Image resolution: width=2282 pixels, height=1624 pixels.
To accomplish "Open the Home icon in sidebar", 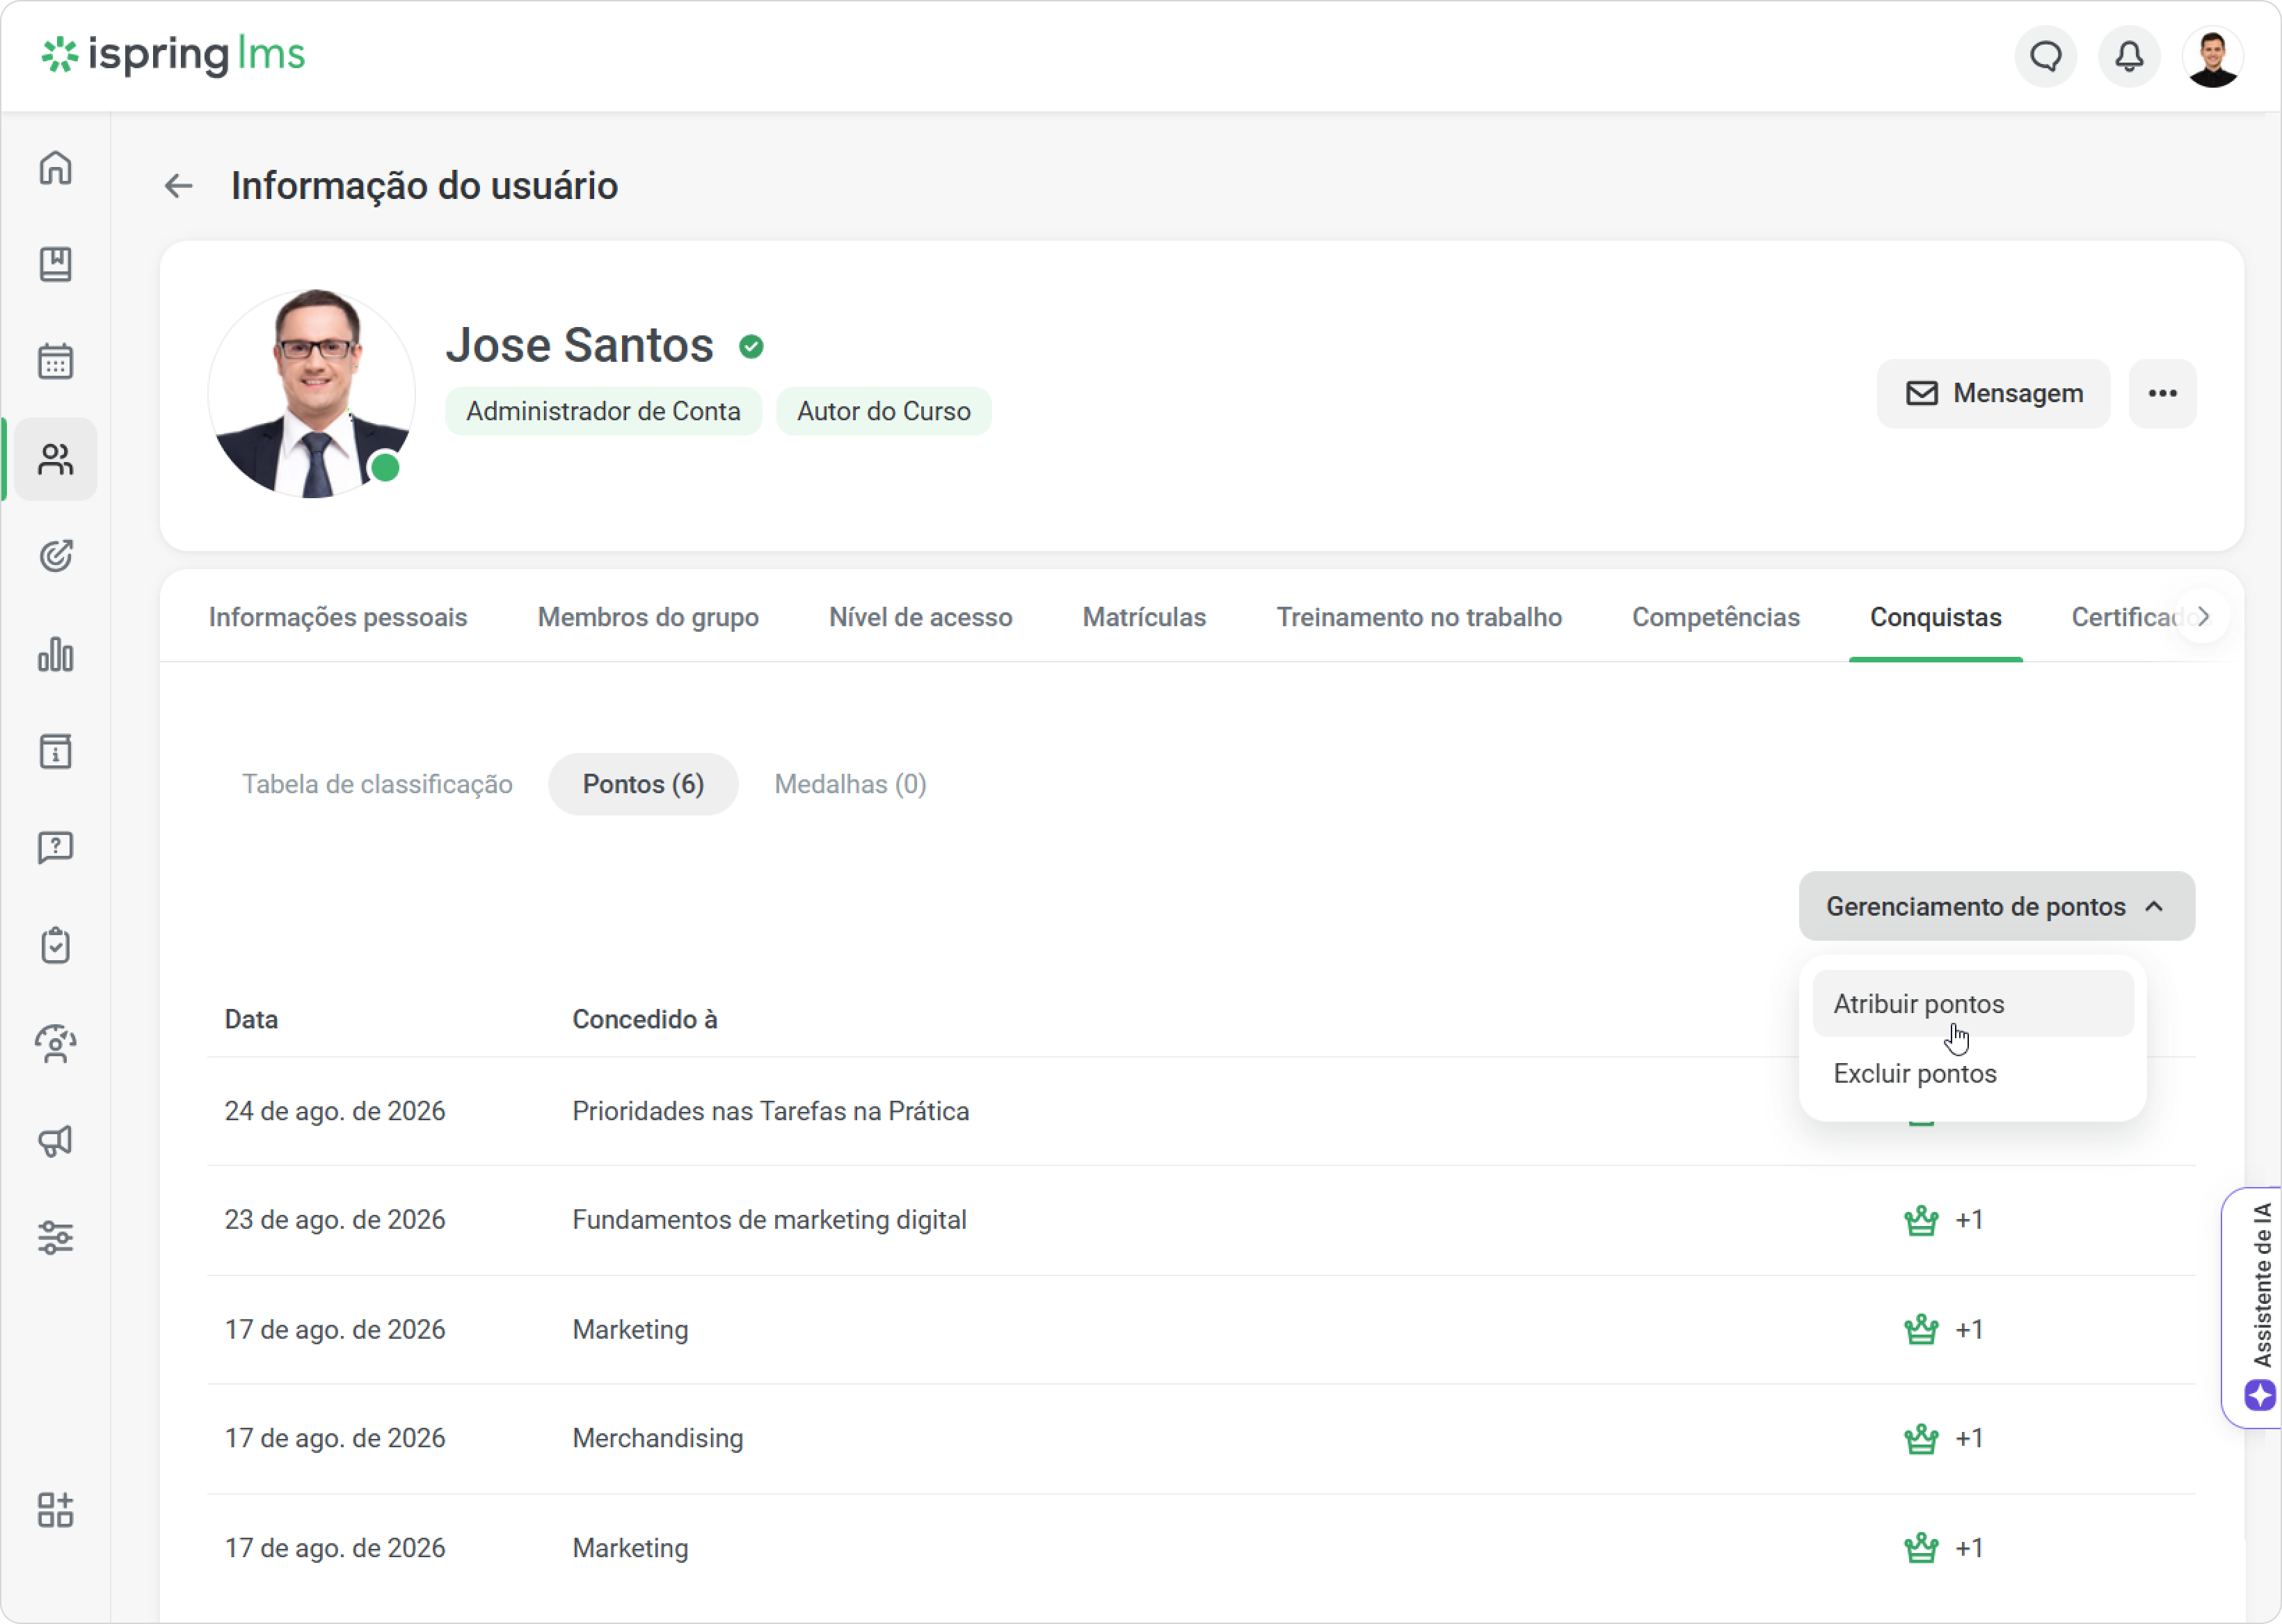I will click(x=56, y=167).
